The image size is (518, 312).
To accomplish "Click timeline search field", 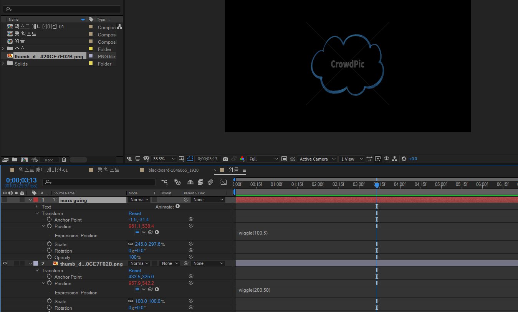I will [99, 182].
